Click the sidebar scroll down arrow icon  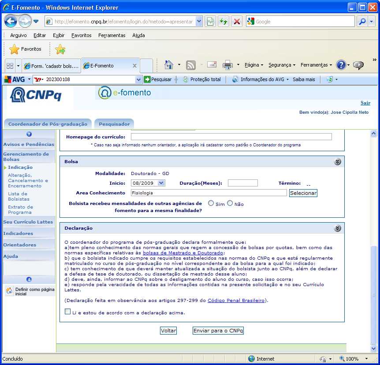[29, 279]
